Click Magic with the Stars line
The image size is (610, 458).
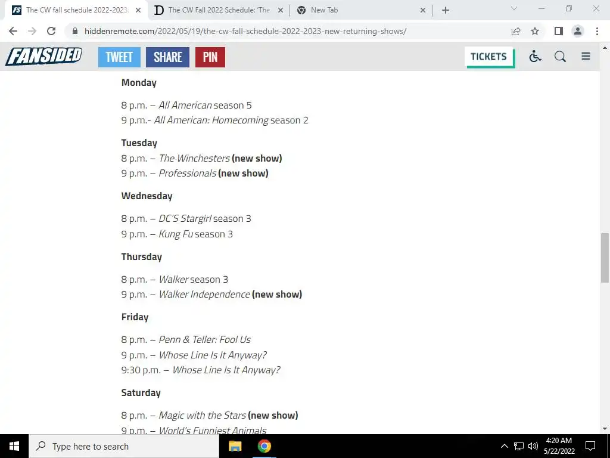(210, 415)
